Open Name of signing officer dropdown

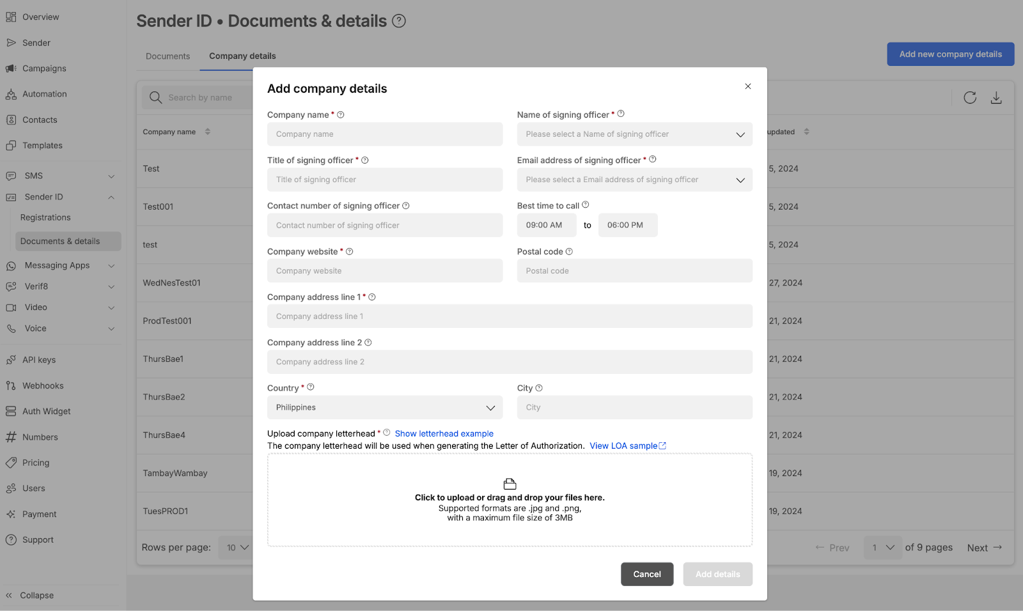click(634, 134)
